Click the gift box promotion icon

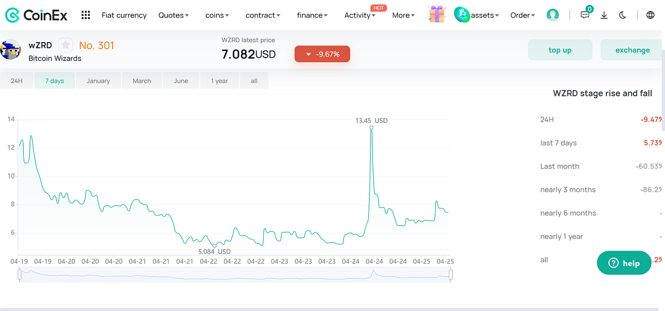(x=437, y=14)
